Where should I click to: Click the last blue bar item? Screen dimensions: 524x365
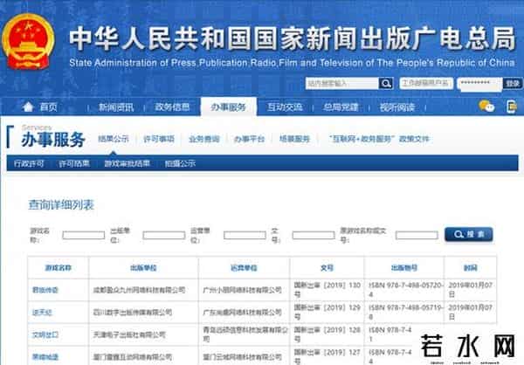coord(180,163)
